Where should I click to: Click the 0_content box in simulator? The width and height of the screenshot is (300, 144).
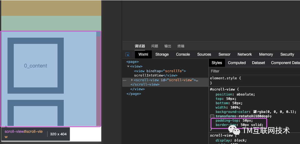point(36,66)
